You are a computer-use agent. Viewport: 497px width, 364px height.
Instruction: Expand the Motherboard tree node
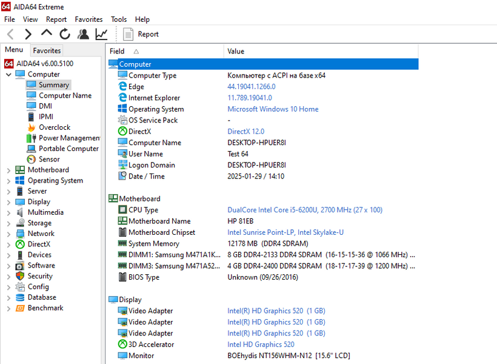point(8,170)
